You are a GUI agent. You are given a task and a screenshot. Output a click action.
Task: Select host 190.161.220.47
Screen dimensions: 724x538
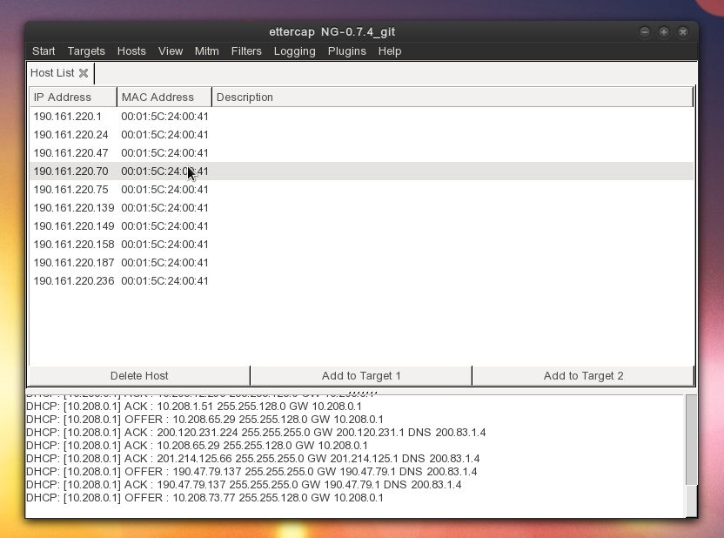[361, 153]
